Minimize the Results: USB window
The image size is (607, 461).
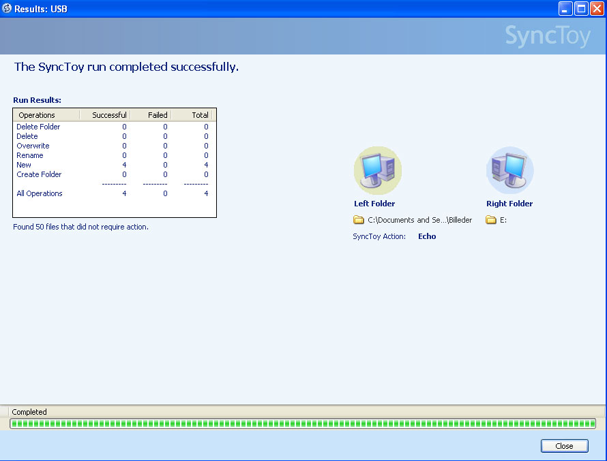pos(565,9)
